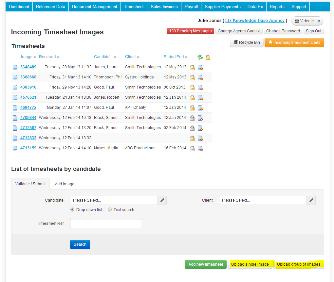Click delete document icon for timesheet 4713159
The height and width of the screenshot is (282, 334).
click(x=200, y=148)
